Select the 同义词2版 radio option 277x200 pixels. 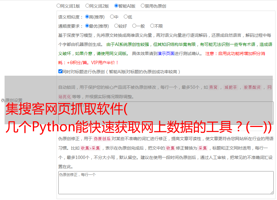87,6
